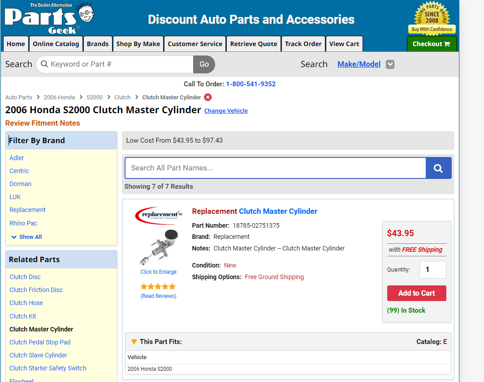
Task: Click the Parts Geek logo
Action: [48, 18]
